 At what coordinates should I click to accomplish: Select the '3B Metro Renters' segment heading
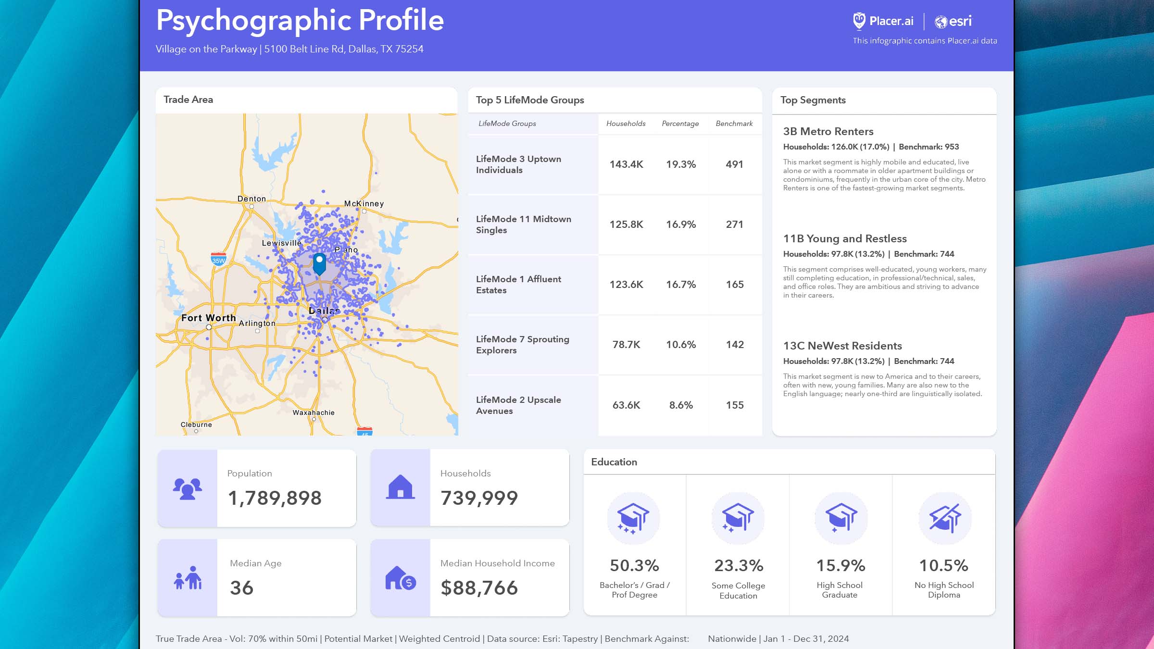pyautogui.click(x=828, y=131)
